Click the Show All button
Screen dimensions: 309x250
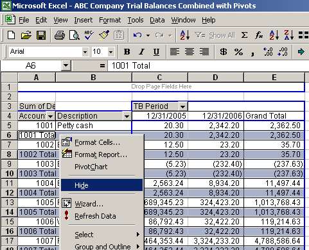click(222, 35)
